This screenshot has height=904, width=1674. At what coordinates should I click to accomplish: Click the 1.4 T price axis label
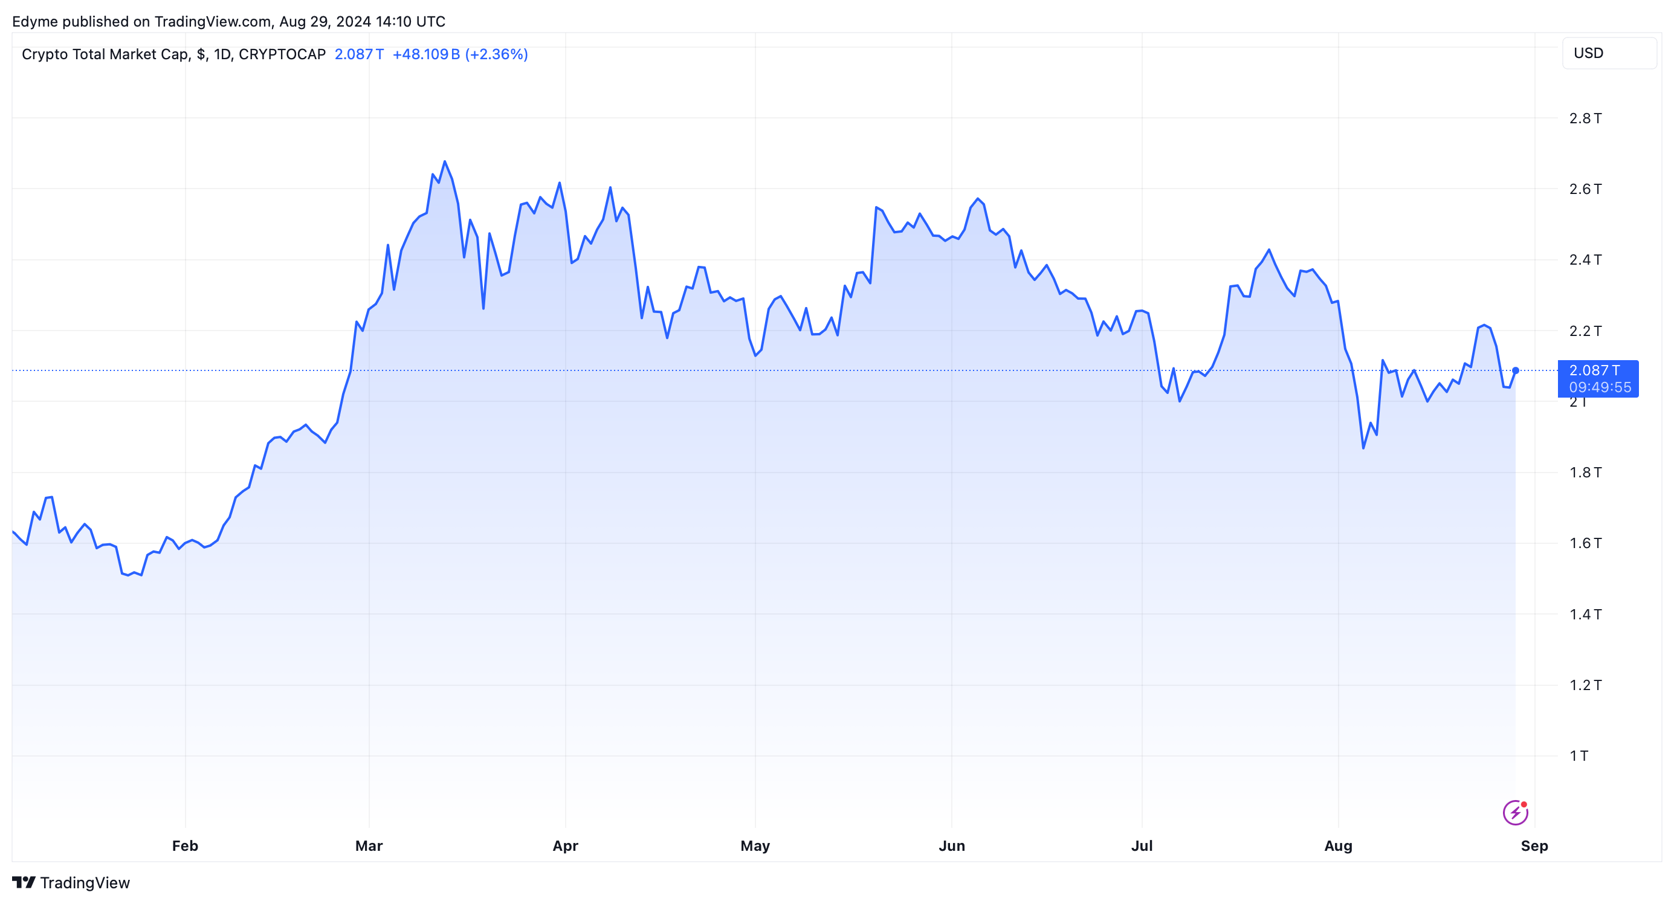[x=1586, y=614]
